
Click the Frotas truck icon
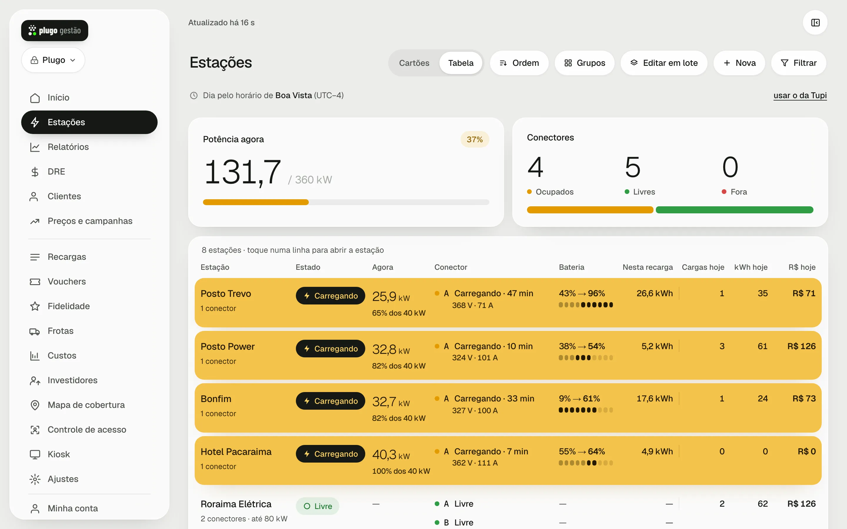pos(35,331)
